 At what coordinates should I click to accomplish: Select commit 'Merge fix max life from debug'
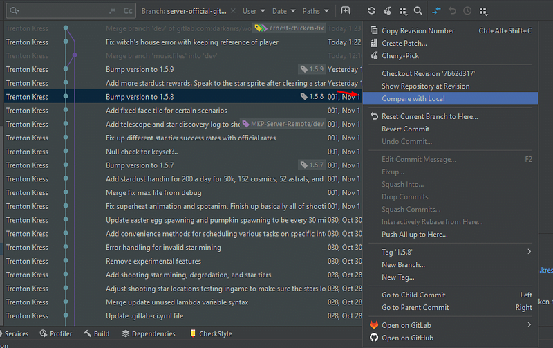click(183, 193)
